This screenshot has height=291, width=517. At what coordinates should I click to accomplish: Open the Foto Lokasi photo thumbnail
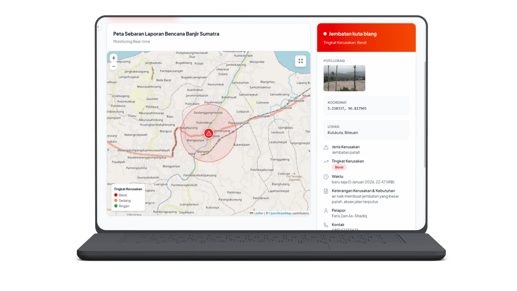(x=344, y=78)
